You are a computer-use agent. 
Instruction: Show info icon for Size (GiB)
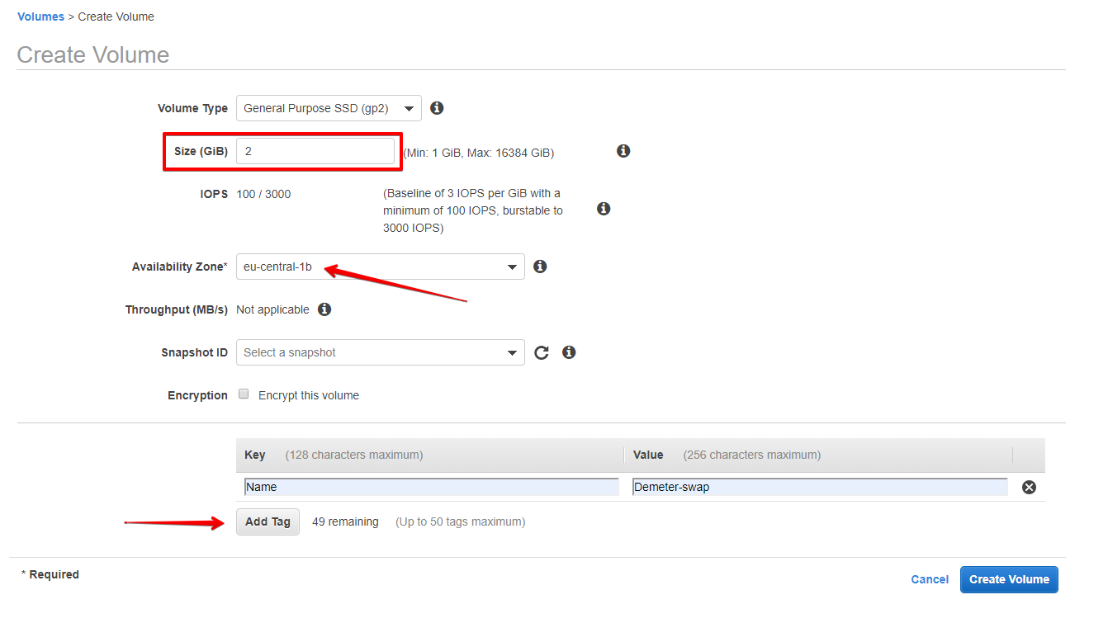(623, 151)
